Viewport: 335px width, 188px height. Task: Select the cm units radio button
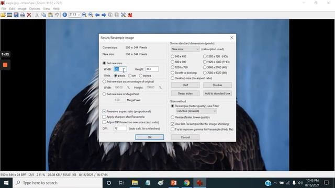(130, 76)
